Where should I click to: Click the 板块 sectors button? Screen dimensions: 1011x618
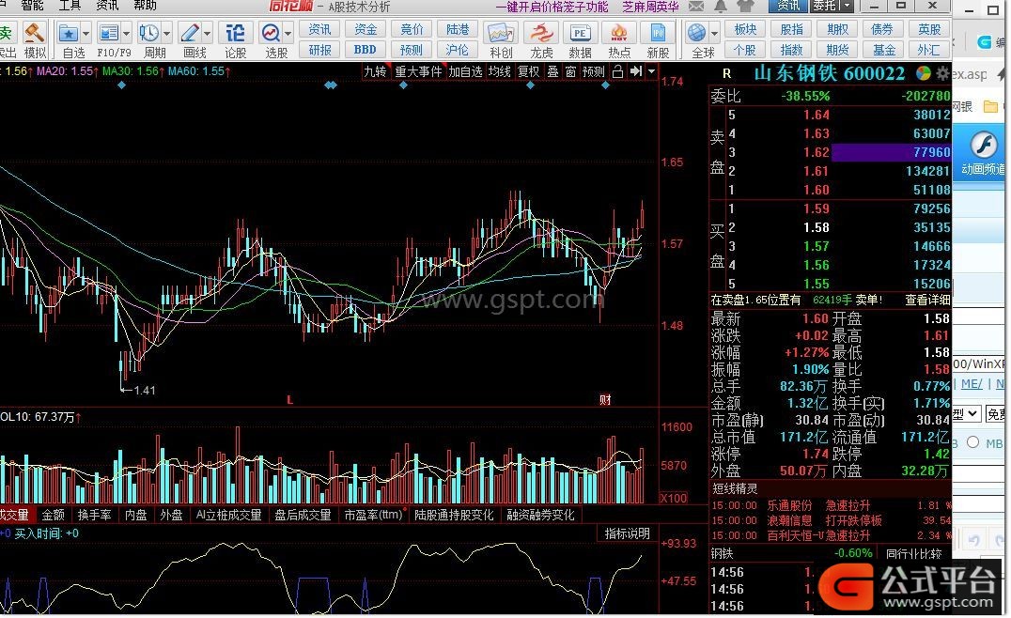coord(745,29)
